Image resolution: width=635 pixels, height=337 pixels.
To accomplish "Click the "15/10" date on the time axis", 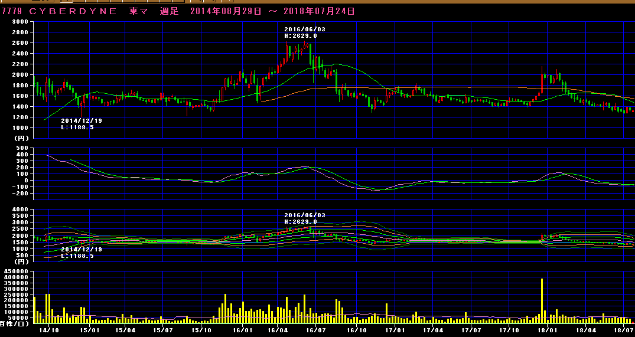I will pos(200,331).
